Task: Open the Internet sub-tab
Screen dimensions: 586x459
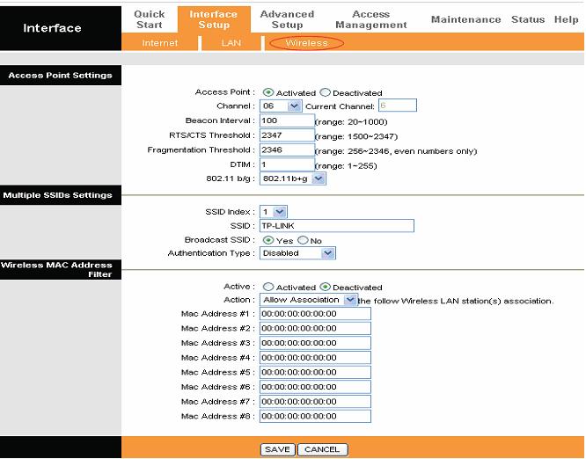Action: pos(160,43)
